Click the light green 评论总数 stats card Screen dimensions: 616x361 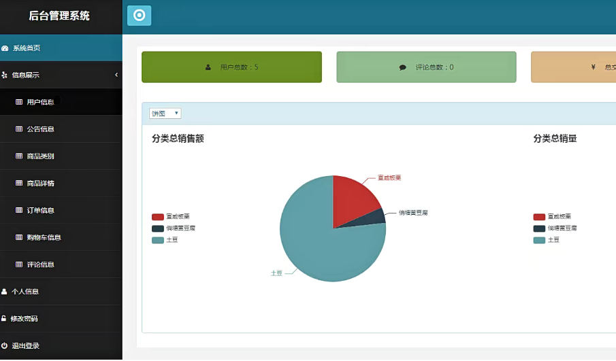coord(426,67)
